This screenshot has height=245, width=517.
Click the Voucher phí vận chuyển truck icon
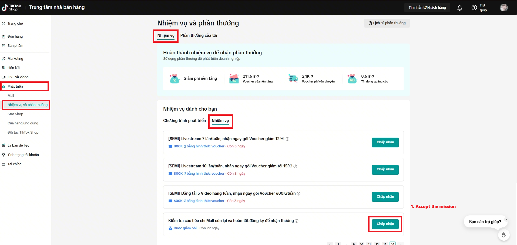tap(293, 78)
